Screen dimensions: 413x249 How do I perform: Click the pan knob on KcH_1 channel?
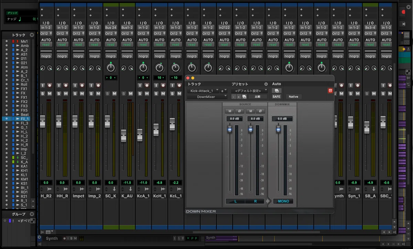tap(159, 68)
